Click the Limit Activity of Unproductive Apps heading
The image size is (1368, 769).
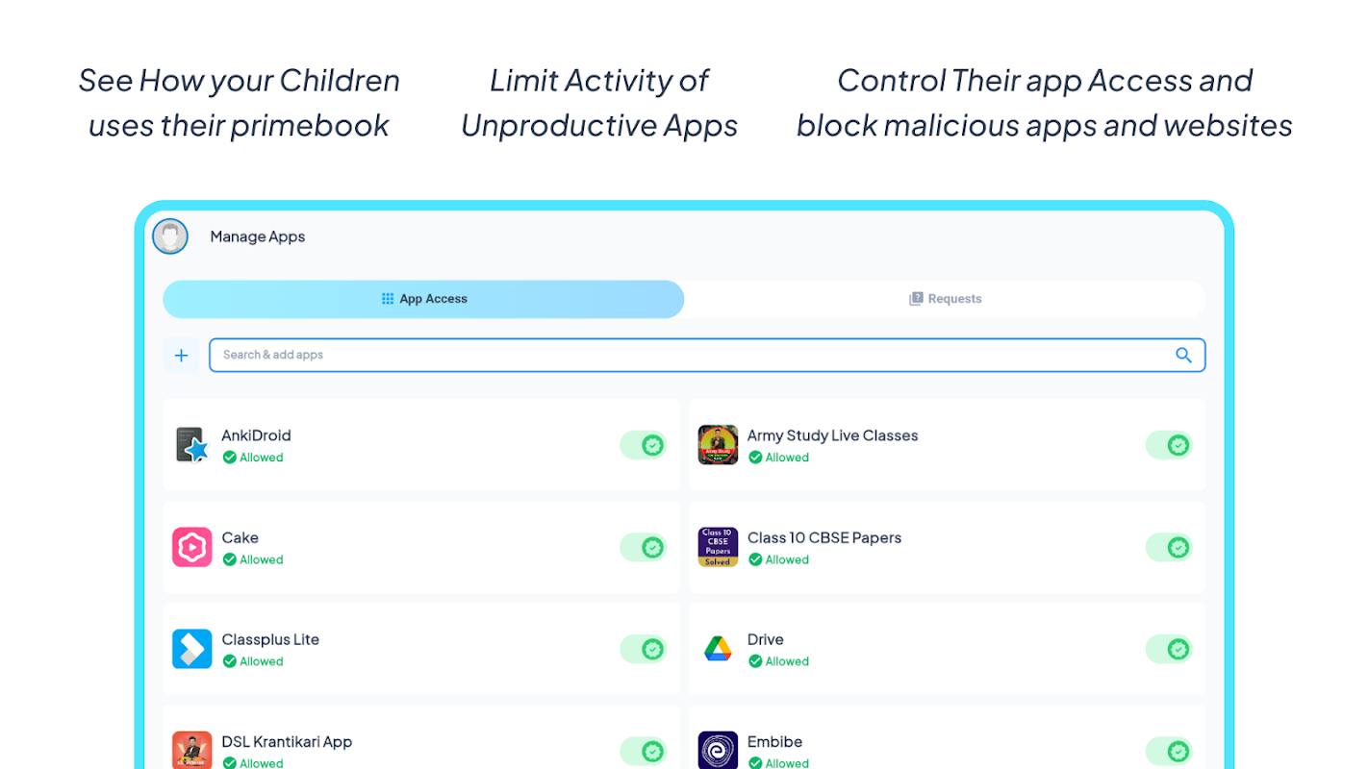(599, 103)
